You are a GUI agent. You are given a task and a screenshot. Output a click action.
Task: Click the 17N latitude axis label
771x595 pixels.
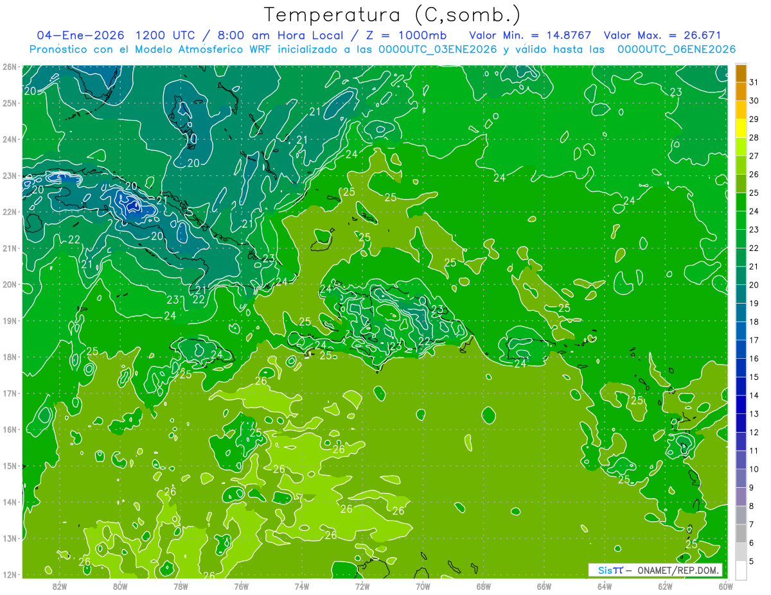point(9,393)
